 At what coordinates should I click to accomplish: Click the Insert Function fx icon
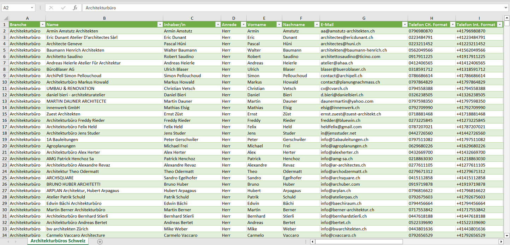(75, 8)
